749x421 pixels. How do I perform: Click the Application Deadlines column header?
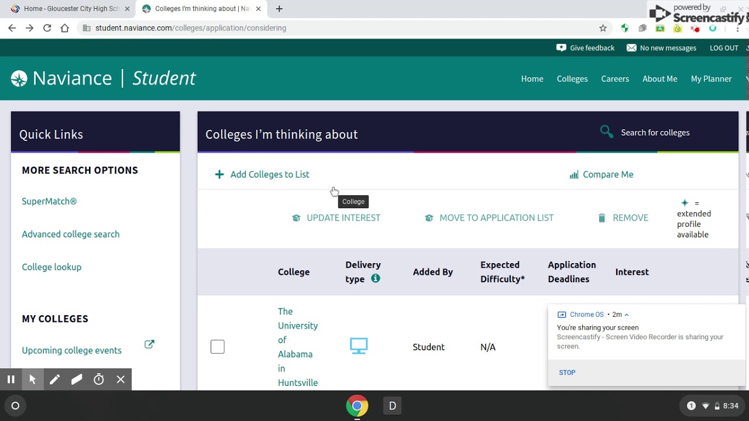(x=572, y=272)
